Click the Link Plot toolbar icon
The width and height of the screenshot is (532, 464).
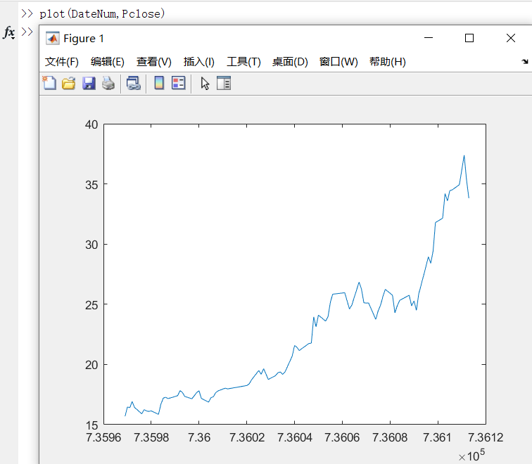(133, 84)
